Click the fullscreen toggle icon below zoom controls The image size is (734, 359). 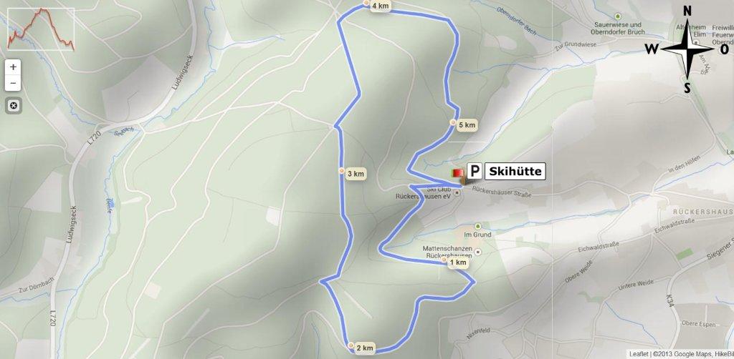click(13, 106)
